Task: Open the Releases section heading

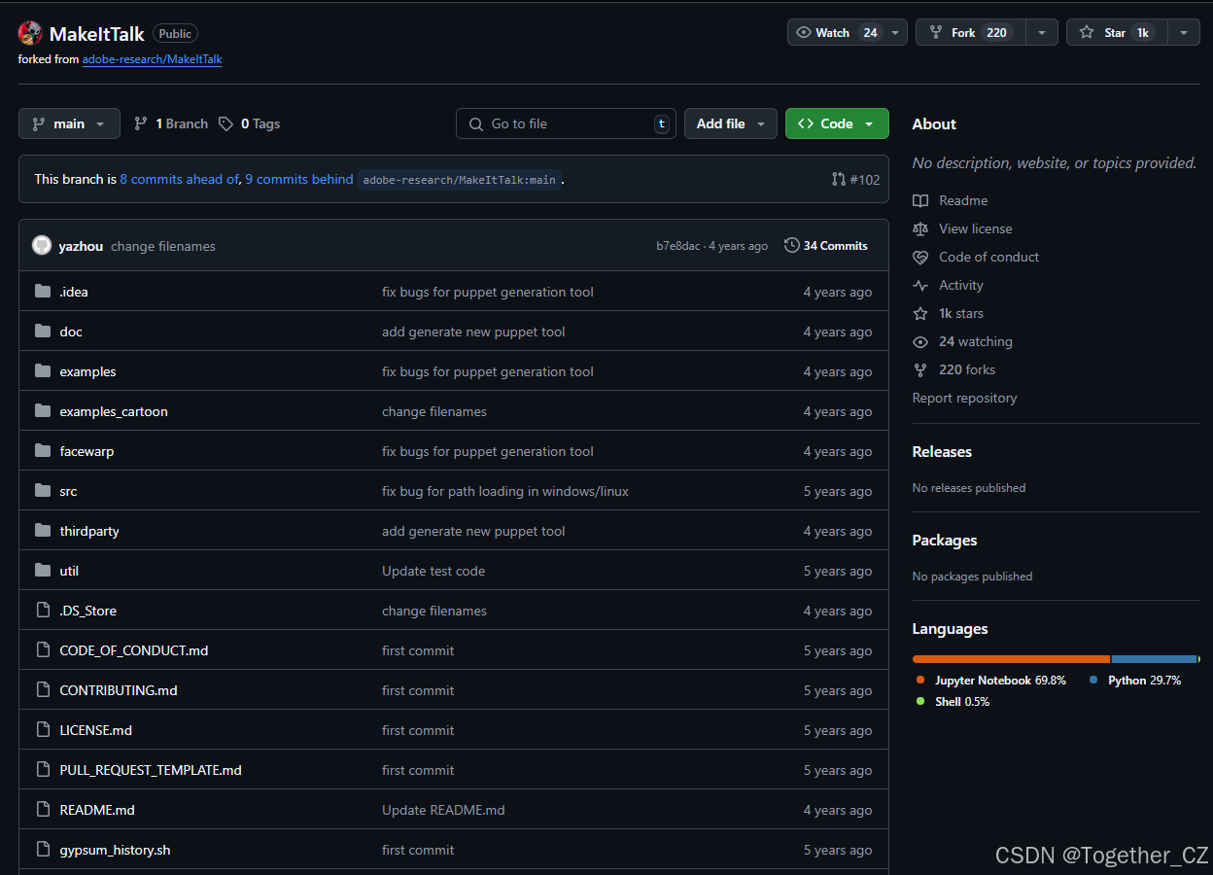Action: pyautogui.click(x=942, y=451)
